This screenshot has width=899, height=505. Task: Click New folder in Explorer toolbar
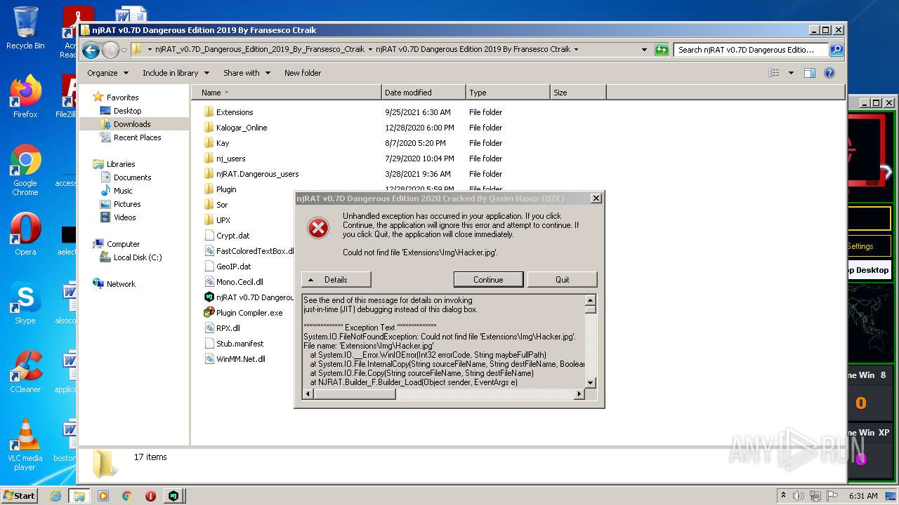coord(303,73)
